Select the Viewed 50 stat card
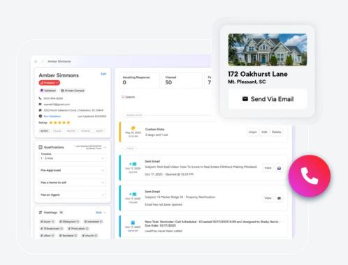 [x=182, y=80]
